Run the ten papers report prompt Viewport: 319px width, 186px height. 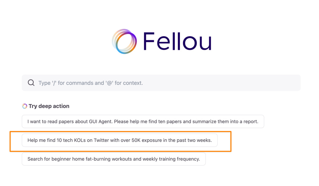(x=143, y=122)
